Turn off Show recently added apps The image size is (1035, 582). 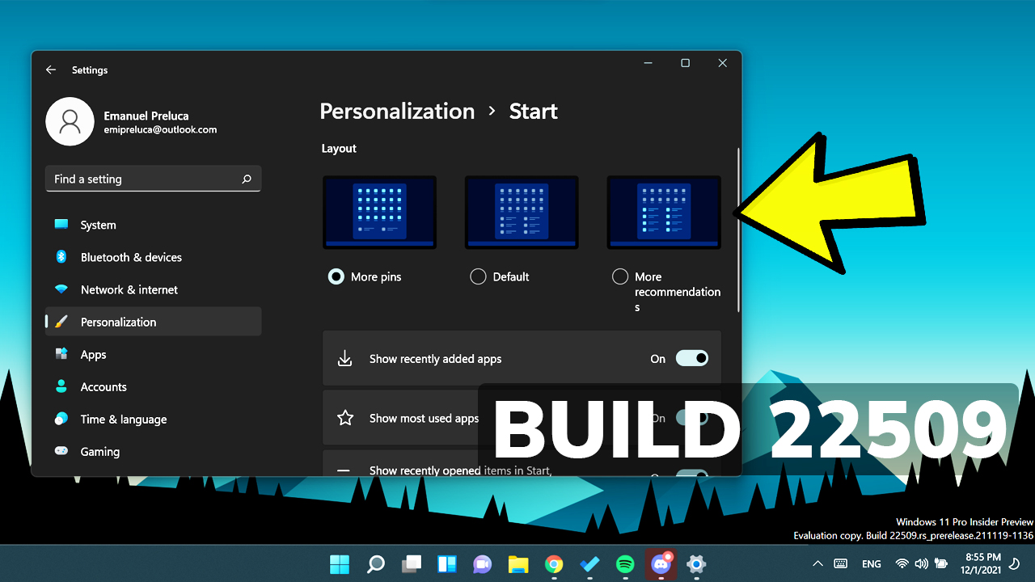click(691, 357)
